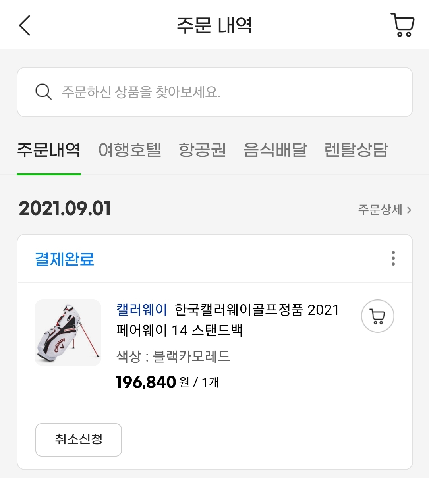Viewport: 429px width, 478px height.
Task: Open the 캘러웨이 brand link
Action: 142,310
